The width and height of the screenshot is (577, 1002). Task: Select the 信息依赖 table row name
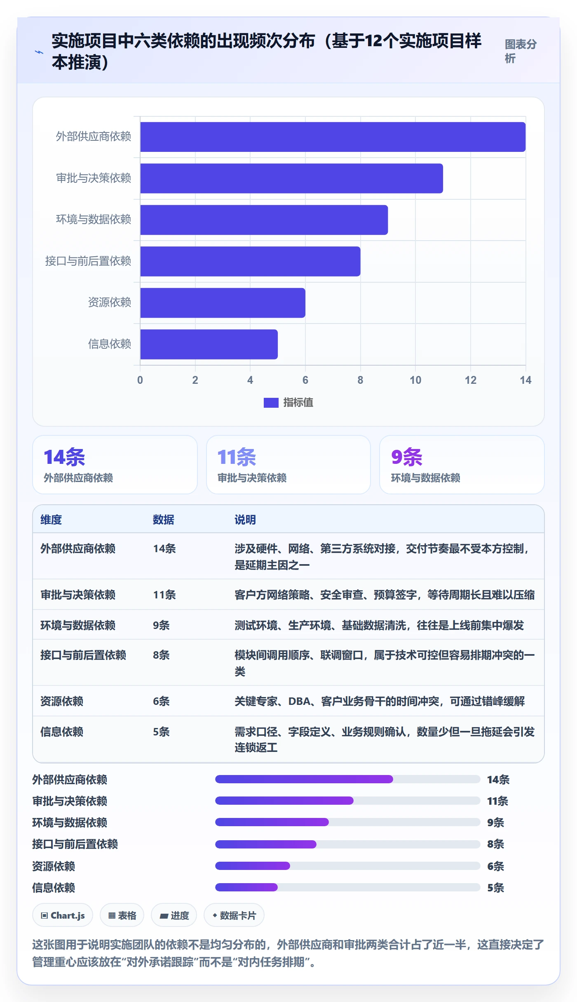[62, 732]
